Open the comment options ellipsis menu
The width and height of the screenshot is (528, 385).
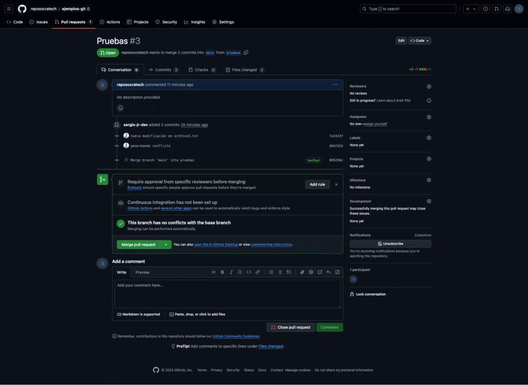pos(335,85)
